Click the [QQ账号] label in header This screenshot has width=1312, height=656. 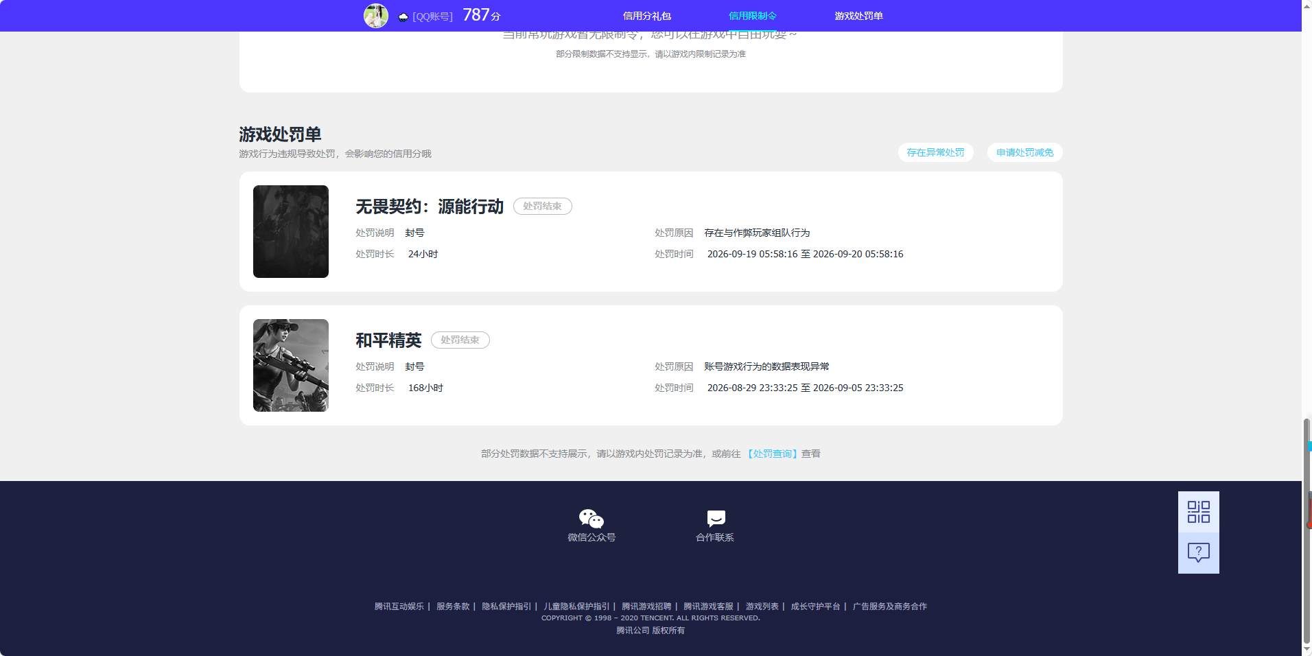pos(432,16)
